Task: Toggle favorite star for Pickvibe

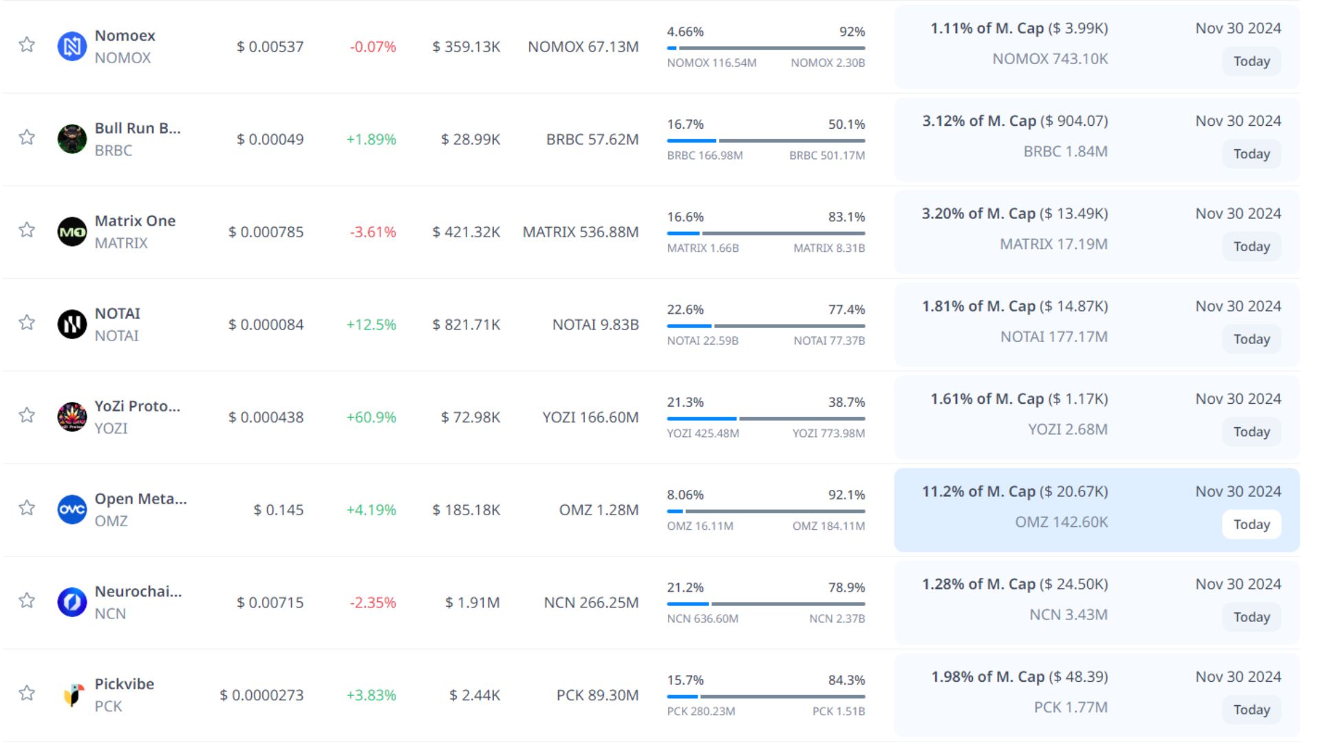Action: coord(27,693)
